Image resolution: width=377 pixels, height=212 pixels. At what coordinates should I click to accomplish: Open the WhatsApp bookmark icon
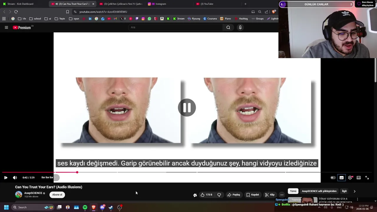(149, 19)
